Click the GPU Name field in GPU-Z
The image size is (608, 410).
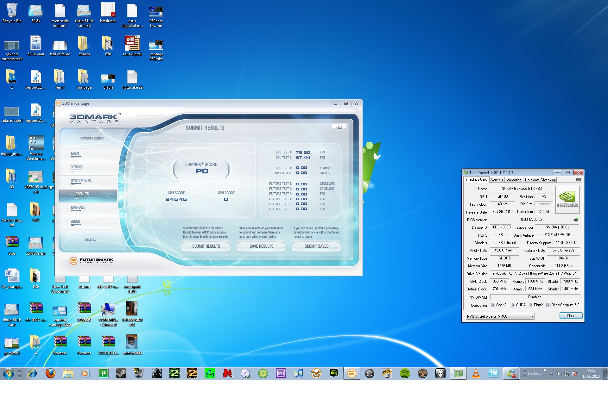521,189
